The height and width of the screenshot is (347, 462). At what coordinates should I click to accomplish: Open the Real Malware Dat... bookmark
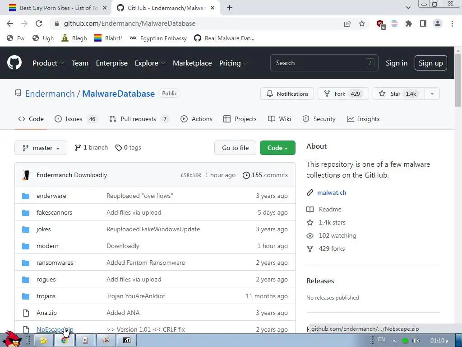224,38
